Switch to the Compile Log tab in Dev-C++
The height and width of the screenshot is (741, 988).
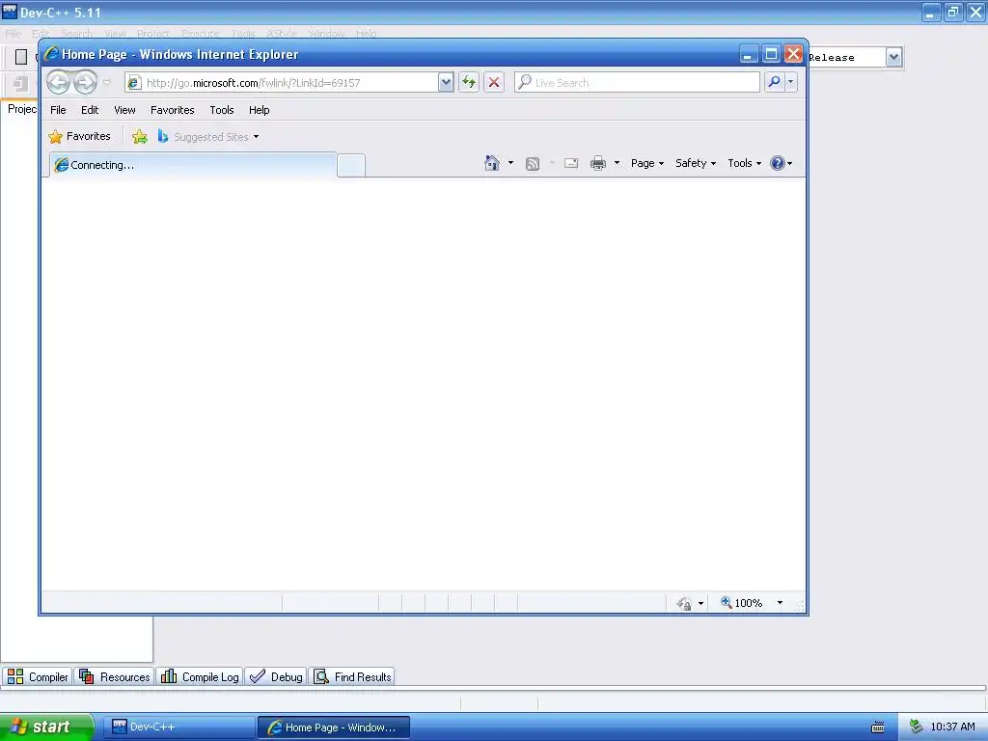[200, 676]
